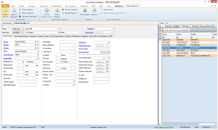
Task: Click the Tipo Vehículo link
Action: coord(9,55)
